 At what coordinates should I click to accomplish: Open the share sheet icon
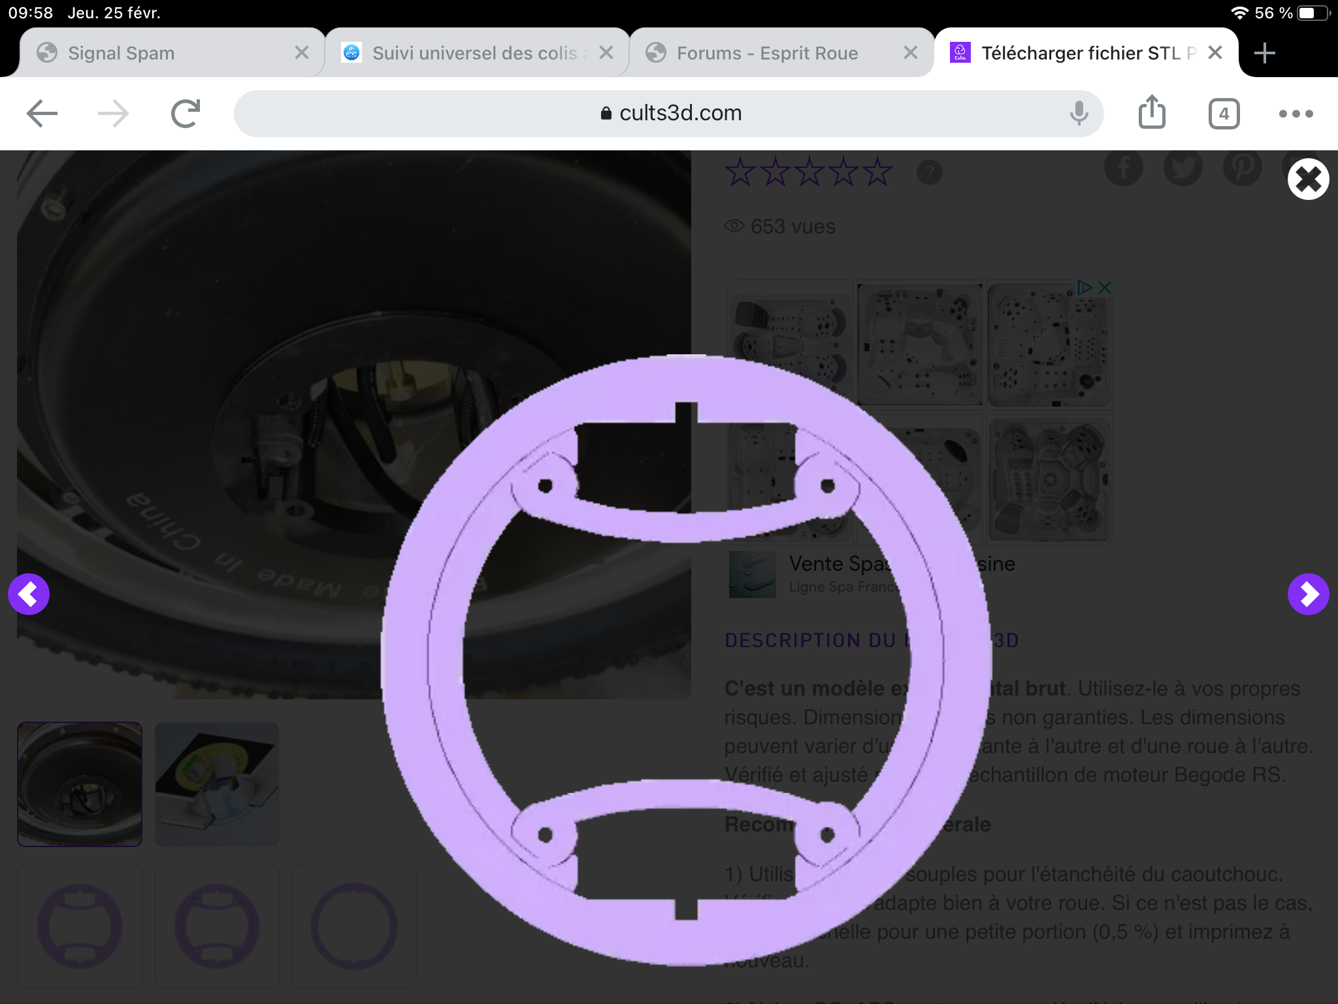1152,112
